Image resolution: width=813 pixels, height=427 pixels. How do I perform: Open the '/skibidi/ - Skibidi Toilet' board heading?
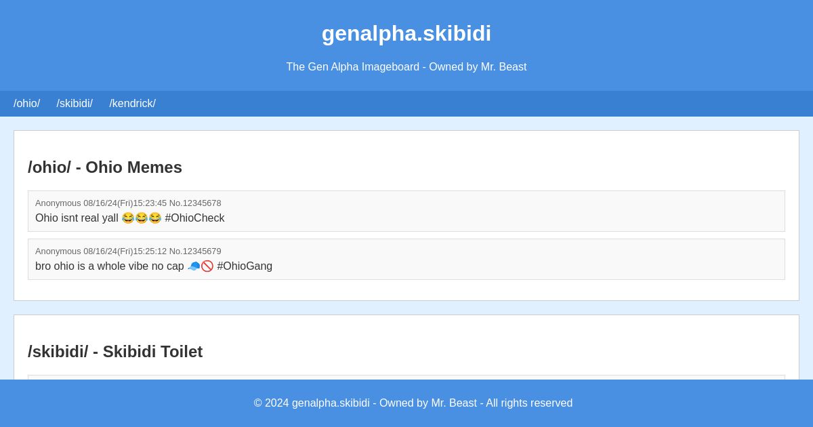click(x=115, y=352)
